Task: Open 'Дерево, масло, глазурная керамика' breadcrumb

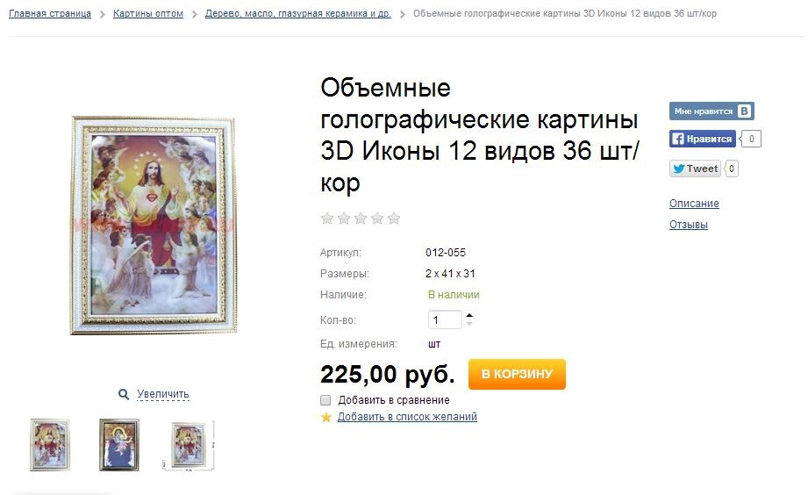Action: click(x=298, y=13)
